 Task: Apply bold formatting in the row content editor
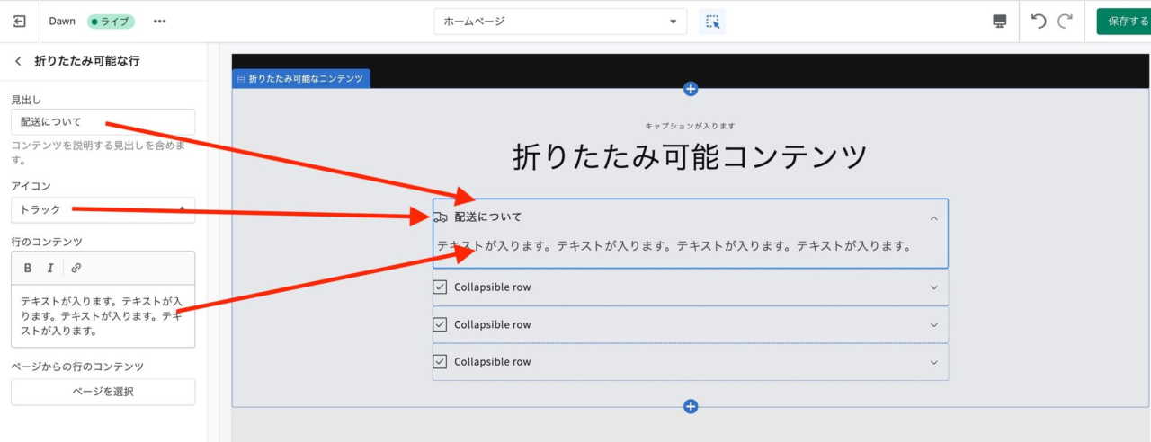point(28,268)
